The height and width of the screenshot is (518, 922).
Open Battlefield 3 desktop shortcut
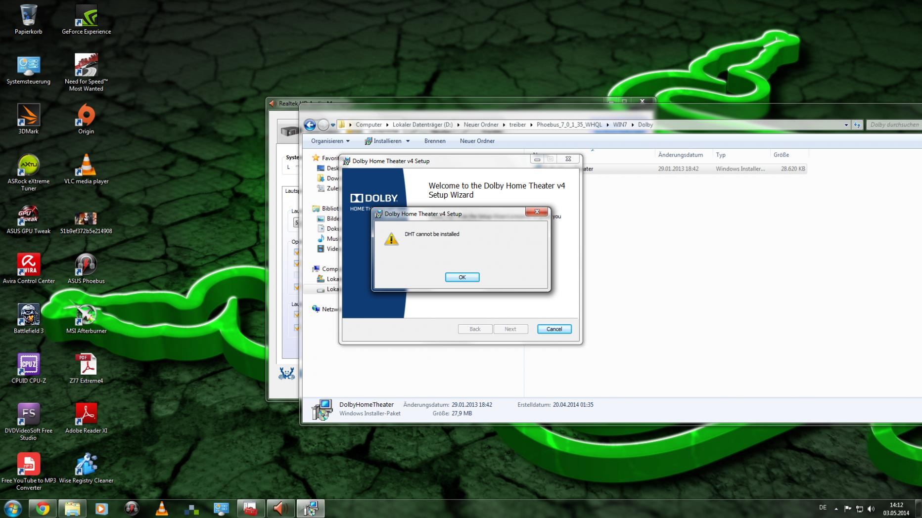pyautogui.click(x=28, y=319)
